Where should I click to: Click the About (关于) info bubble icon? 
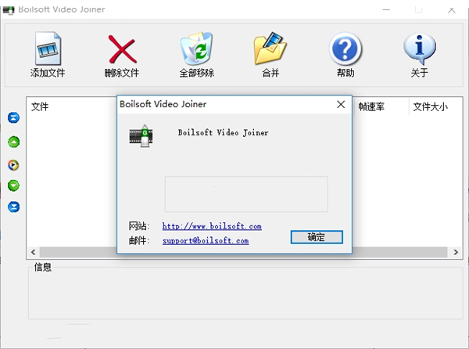[x=420, y=49]
